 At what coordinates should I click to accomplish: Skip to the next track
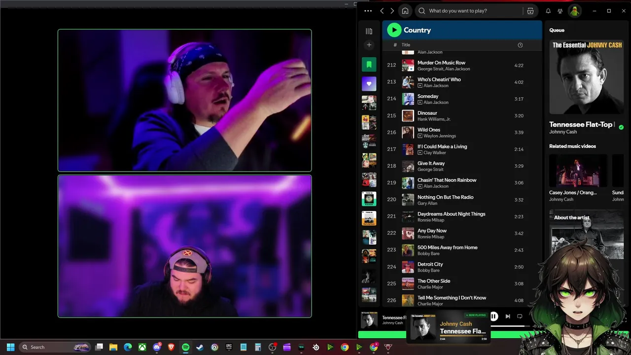coord(508,317)
